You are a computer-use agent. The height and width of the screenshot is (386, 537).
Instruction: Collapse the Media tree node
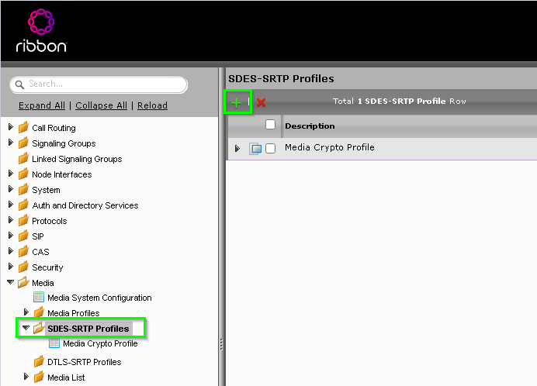pyautogui.click(x=10, y=282)
